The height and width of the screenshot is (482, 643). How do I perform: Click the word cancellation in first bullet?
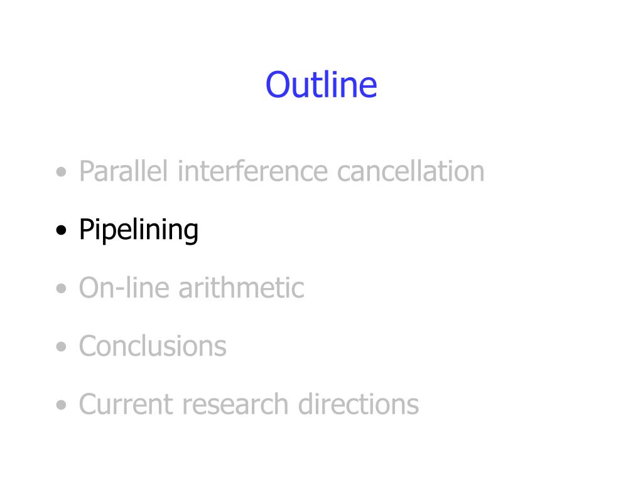(x=411, y=171)
